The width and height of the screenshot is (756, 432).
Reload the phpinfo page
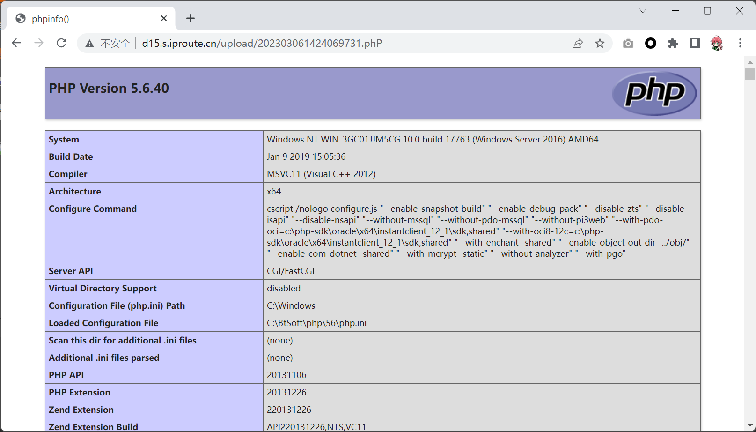click(61, 43)
